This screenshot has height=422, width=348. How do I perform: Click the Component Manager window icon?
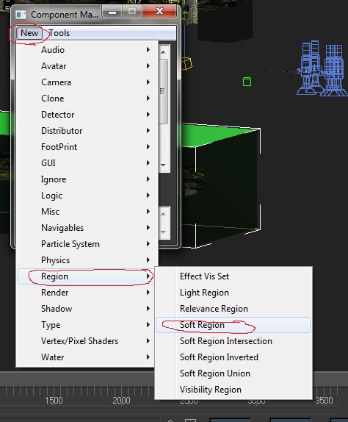point(21,14)
